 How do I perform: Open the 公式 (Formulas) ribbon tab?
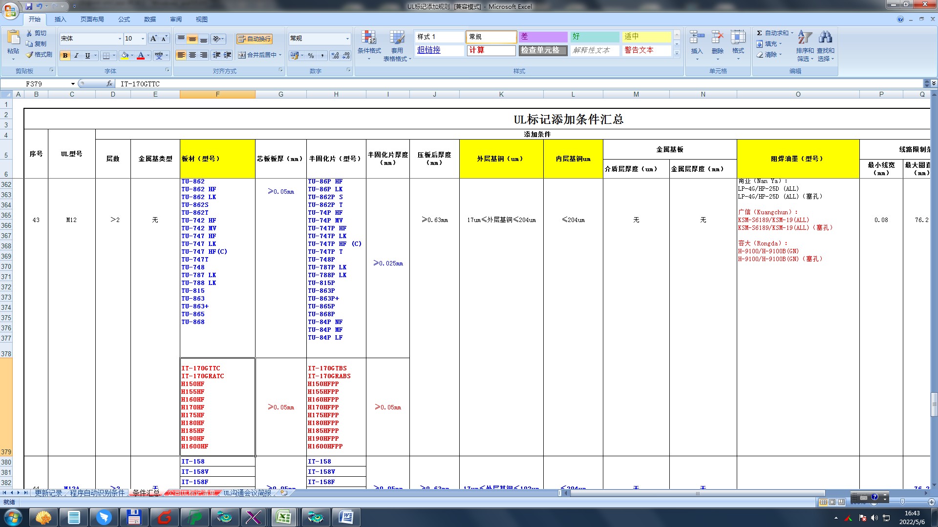coord(124,20)
